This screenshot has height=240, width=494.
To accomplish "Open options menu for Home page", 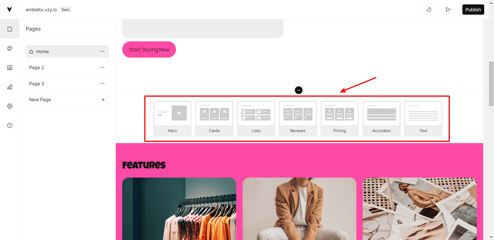I will pyautogui.click(x=102, y=51).
